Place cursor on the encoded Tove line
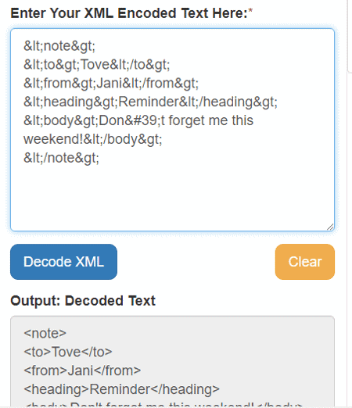 (97, 65)
